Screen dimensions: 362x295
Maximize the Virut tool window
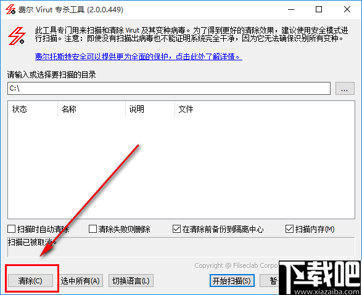319,9
